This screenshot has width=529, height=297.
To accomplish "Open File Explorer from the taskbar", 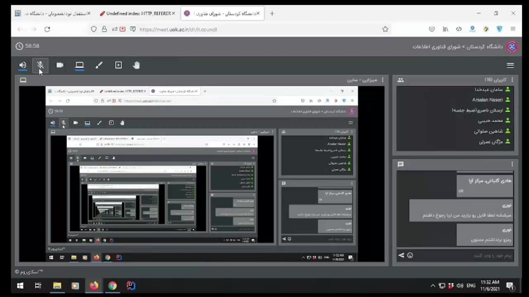I will [x=57, y=286].
